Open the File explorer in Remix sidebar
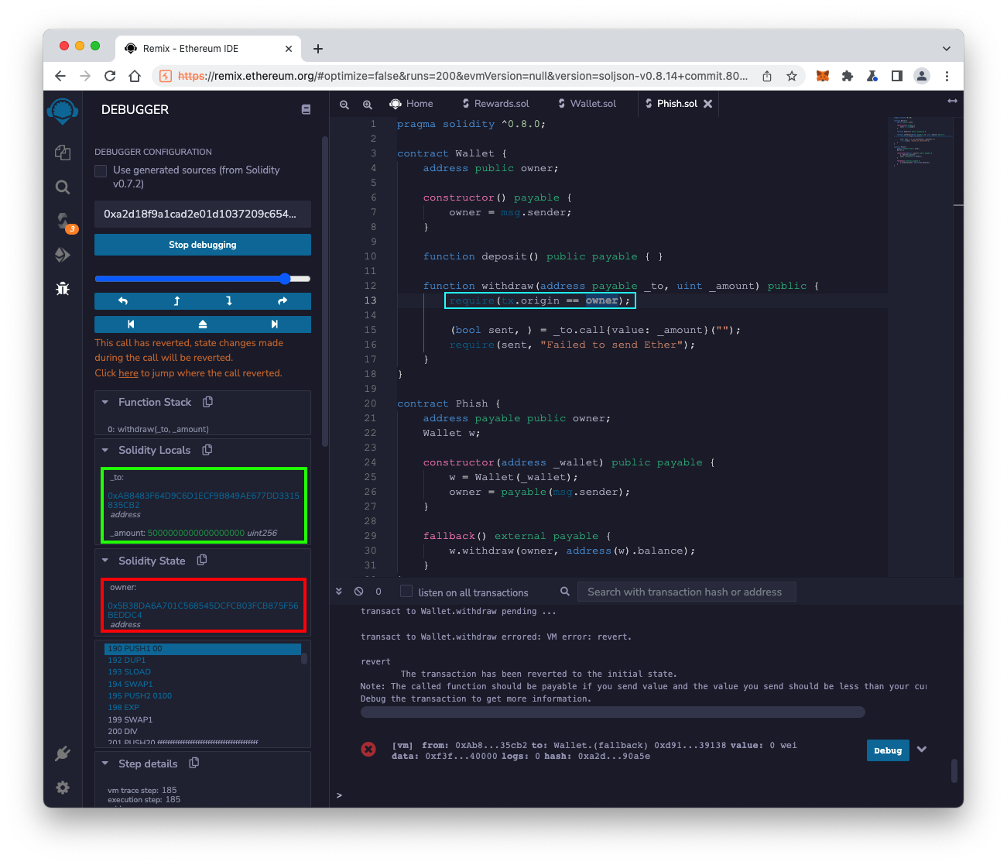 [63, 153]
